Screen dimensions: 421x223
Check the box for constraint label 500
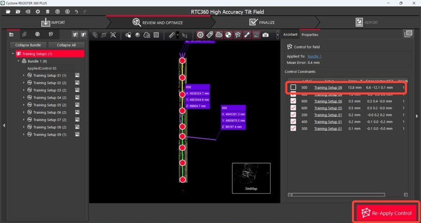click(x=293, y=87)
